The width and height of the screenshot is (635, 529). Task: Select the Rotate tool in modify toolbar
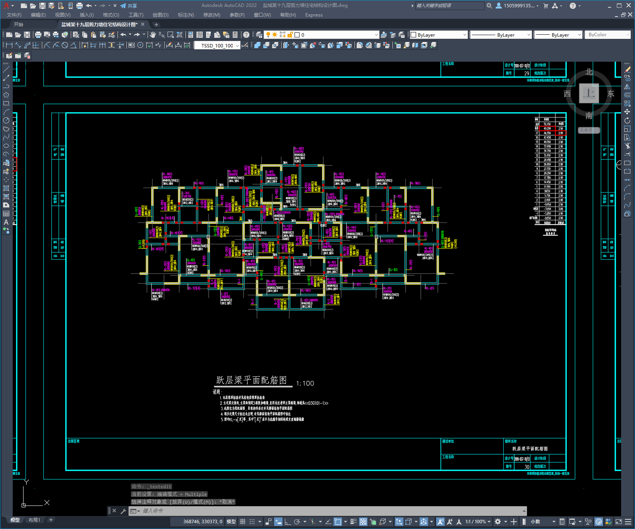[627, 120]
